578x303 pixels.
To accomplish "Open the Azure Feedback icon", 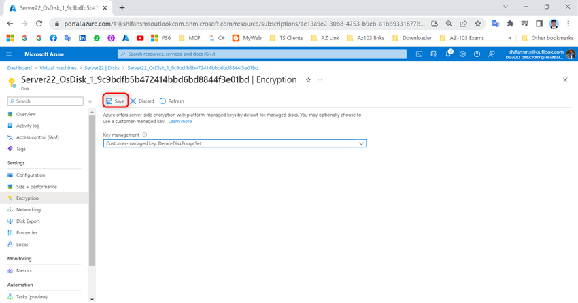I will (492, 54).
